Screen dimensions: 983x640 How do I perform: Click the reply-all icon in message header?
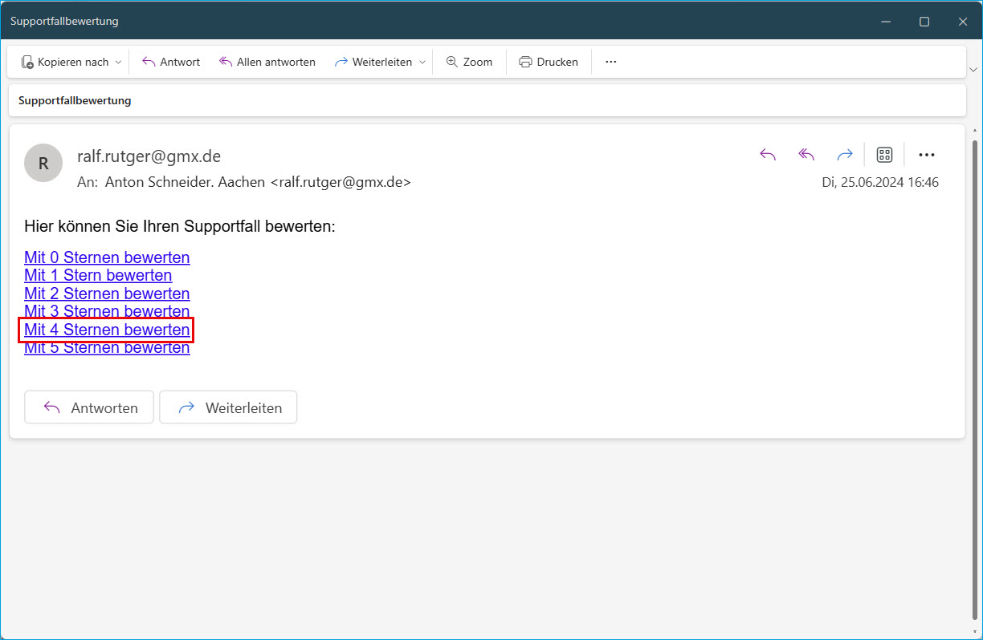click(806, 155)
